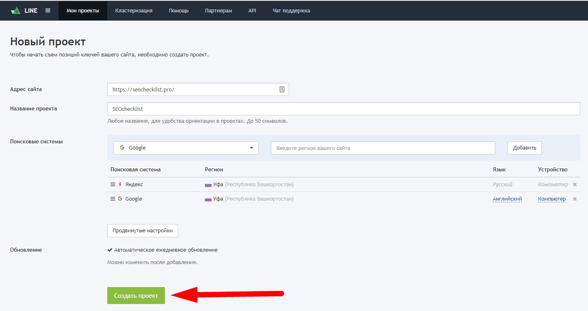The height and width of the screenshot is (311, 588).
Task: Open Чат поддержка in the top menu
Action: [291, 10]
